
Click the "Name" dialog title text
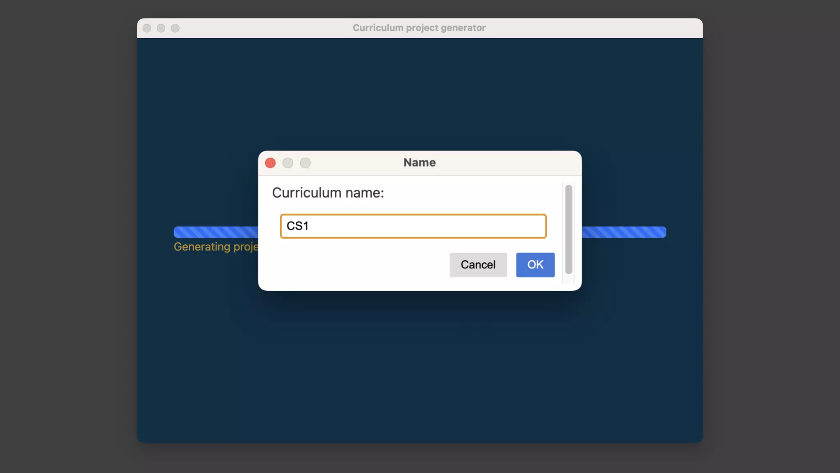coord(419,163)
